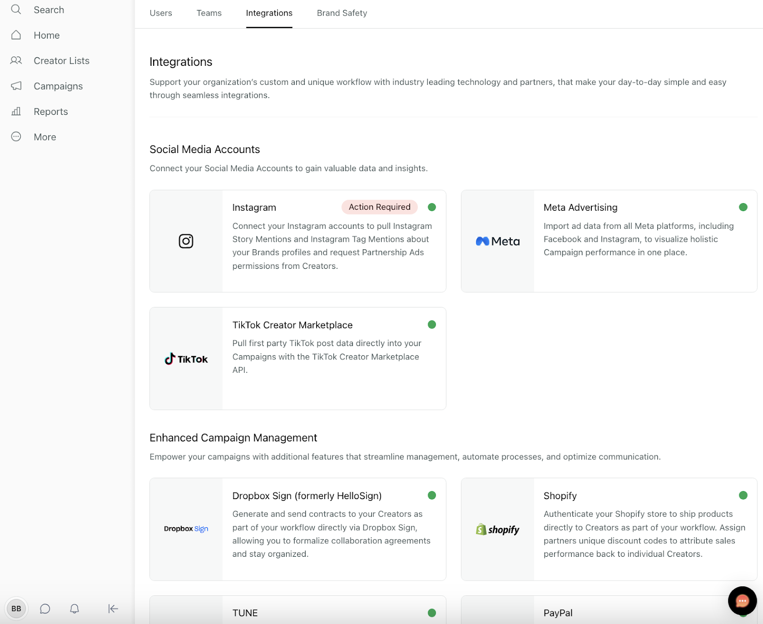
Task: Open the TUNE integration title
Action: click(245, 613)
